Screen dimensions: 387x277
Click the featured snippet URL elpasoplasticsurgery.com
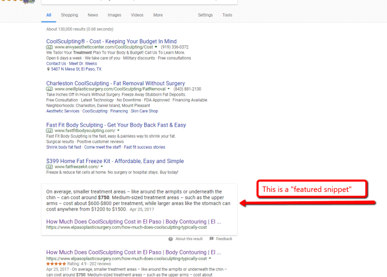pos(127,227)
